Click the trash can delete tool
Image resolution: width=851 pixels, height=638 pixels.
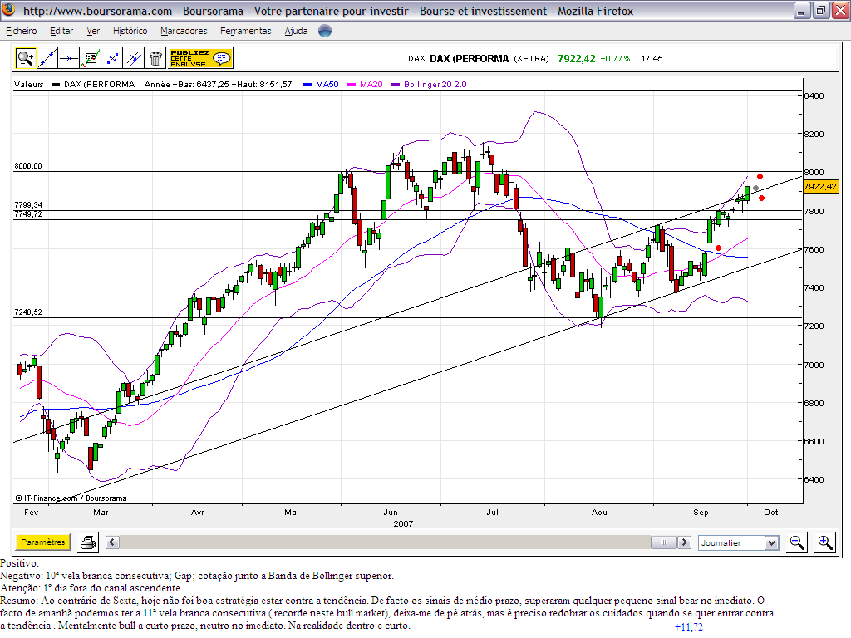pyautogui.click(x=155, y=58)
